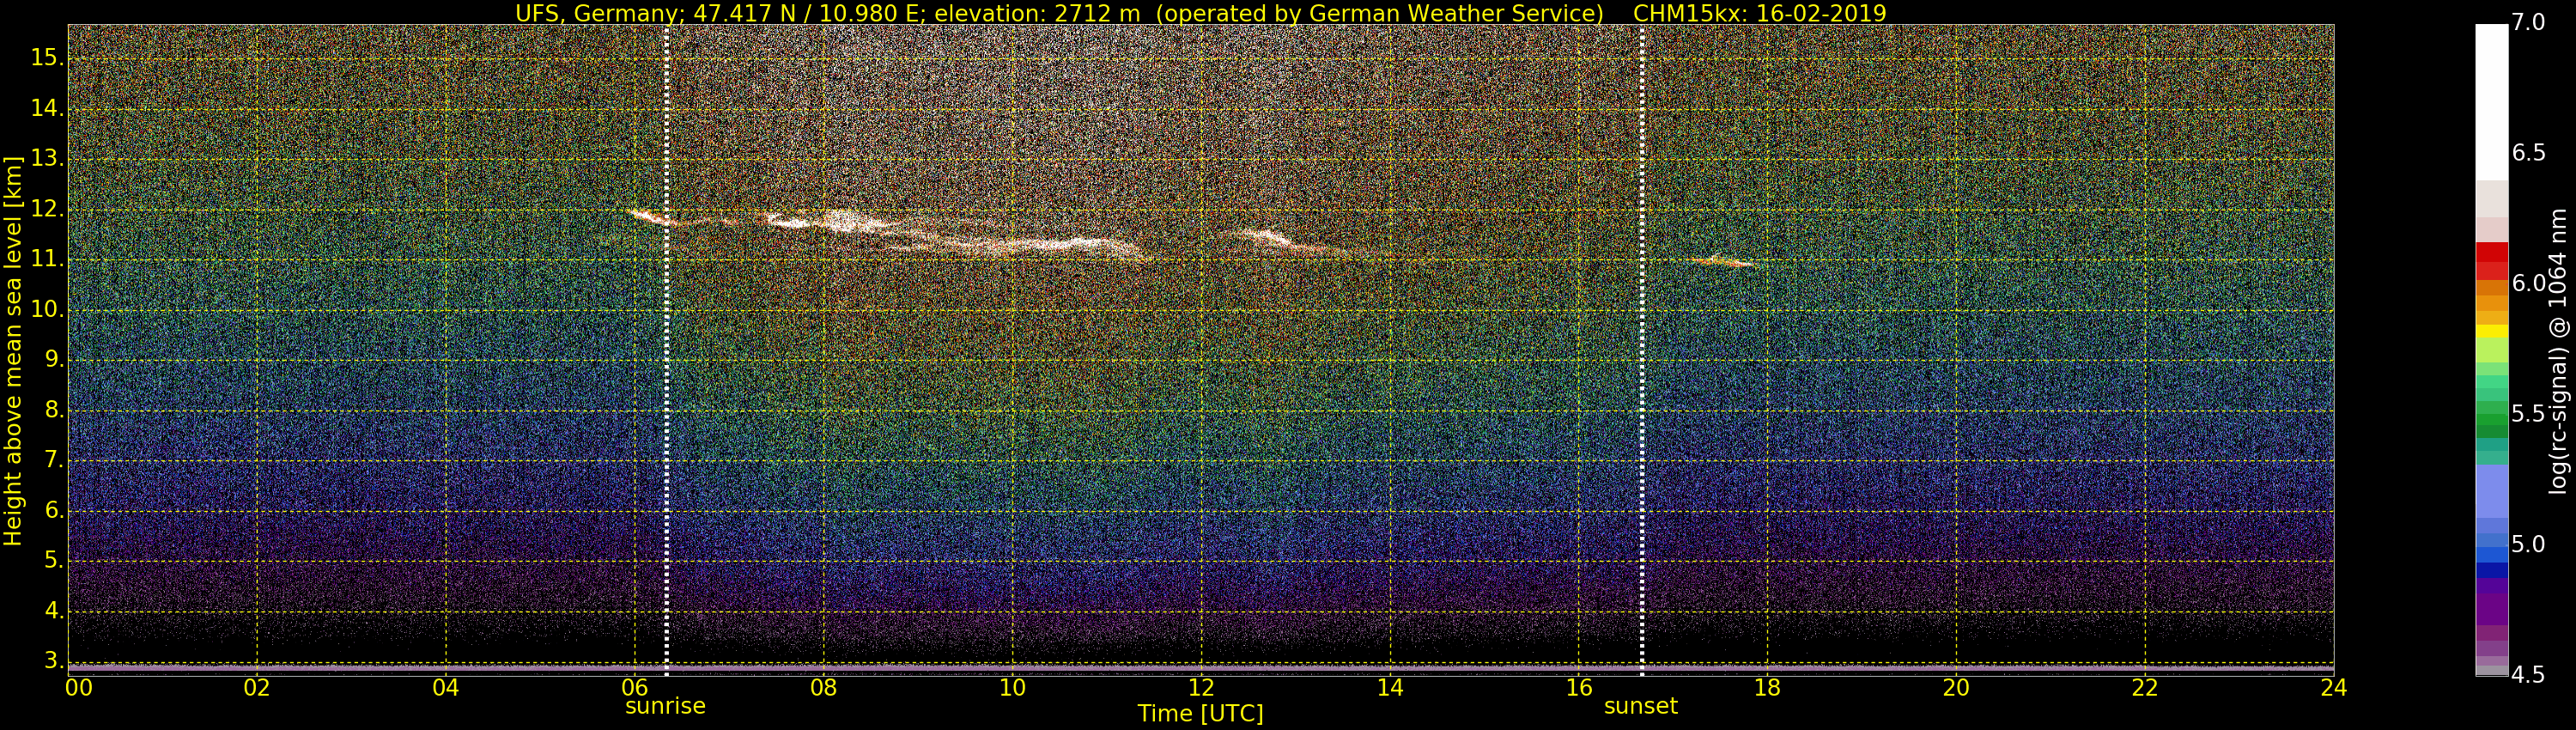Screen dimensions: 2576x730
Task: Click the height axis tick label '9.'
Action: pos(54,360)
